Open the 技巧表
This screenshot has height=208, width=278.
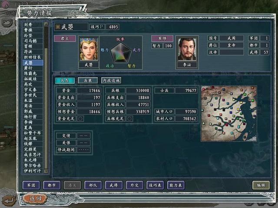(x=155, y=185)
